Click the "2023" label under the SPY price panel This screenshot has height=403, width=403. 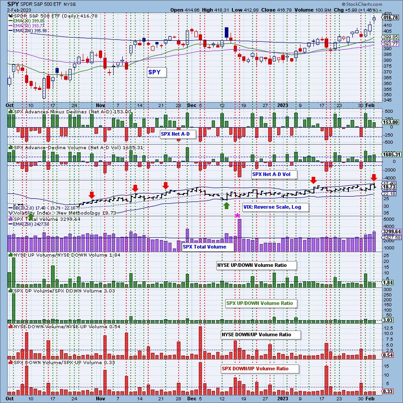283,105
